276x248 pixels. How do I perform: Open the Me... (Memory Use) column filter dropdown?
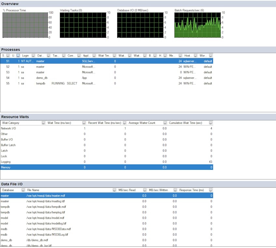click(180, 56)
